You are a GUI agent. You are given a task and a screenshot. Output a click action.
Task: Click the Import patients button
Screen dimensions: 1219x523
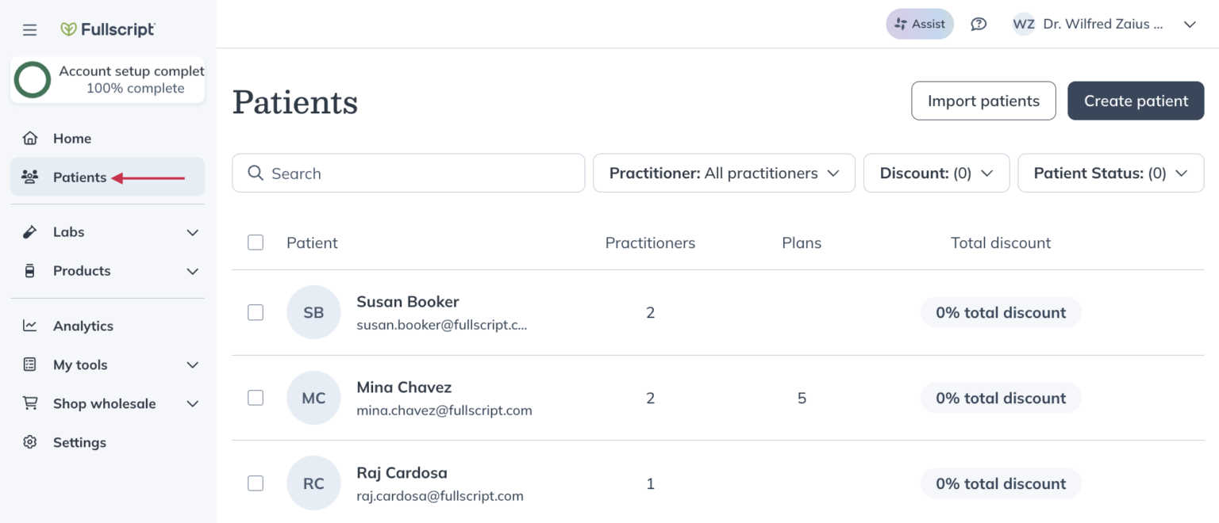point(983,101)
